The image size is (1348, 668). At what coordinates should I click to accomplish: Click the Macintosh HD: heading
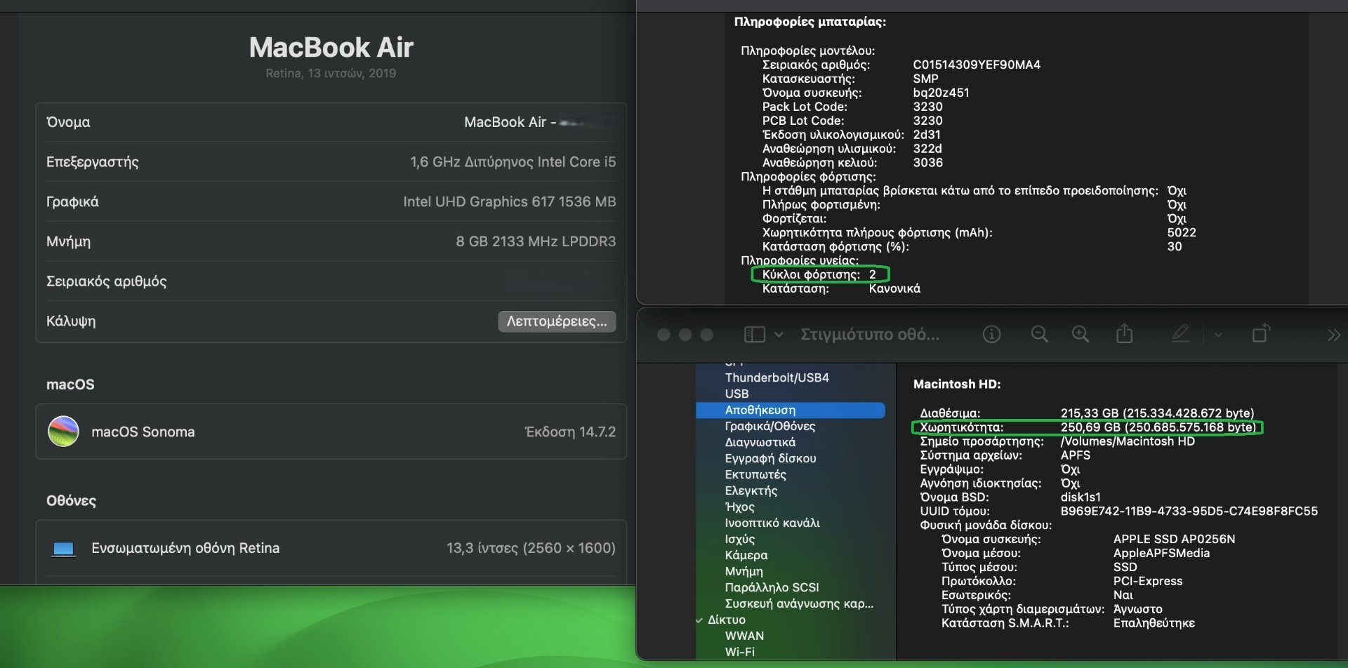pyautogui.click(x=956, y=384)
